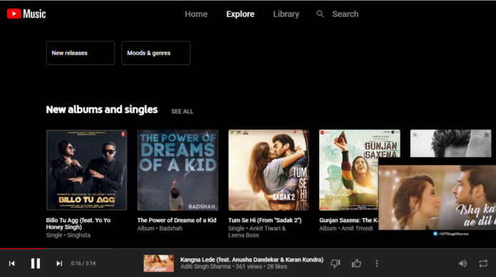The width and height of the screenshot is (496, 277).
Task: Click the search magnifier icon
Action: [320, 14]
